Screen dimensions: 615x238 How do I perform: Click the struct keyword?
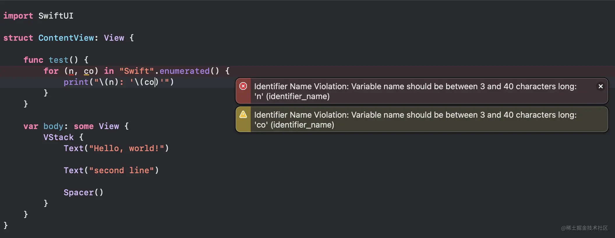18,38
